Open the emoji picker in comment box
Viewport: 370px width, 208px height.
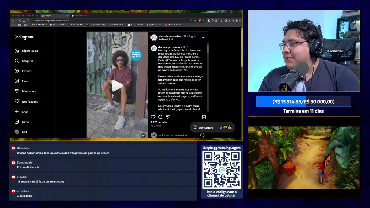202,135
